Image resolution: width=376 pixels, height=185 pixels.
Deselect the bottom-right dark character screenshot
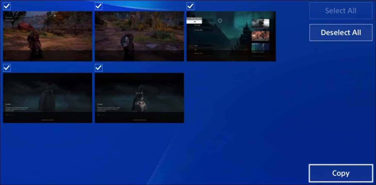[x=99, y=68]
